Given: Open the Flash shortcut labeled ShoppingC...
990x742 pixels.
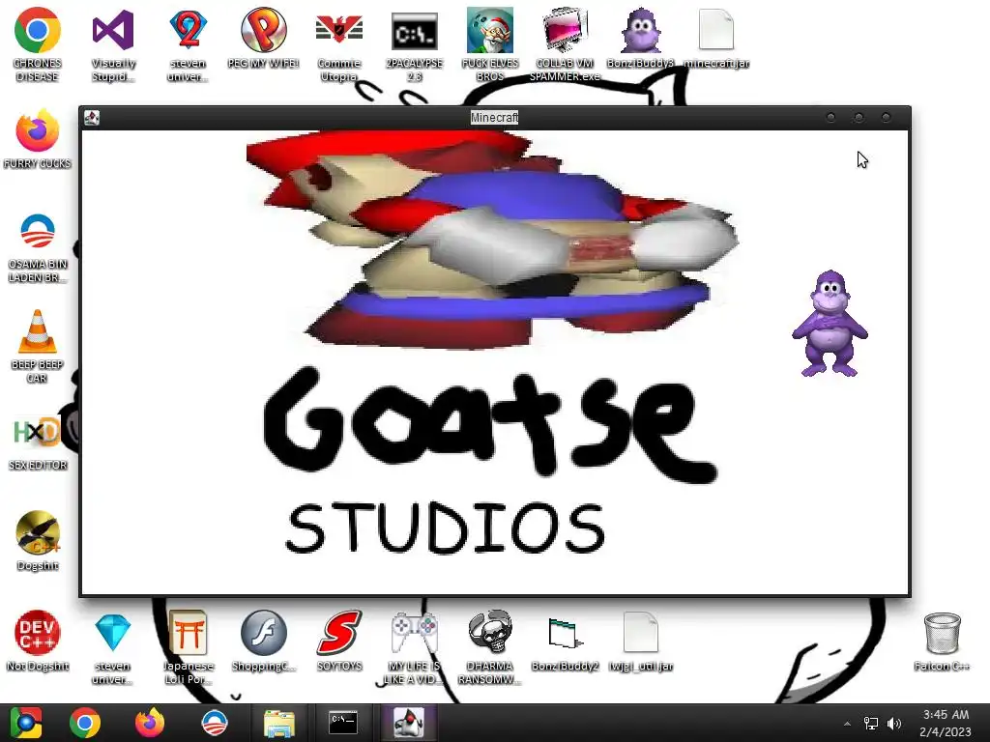Looking at the screenshot, I should pos(263,641).
